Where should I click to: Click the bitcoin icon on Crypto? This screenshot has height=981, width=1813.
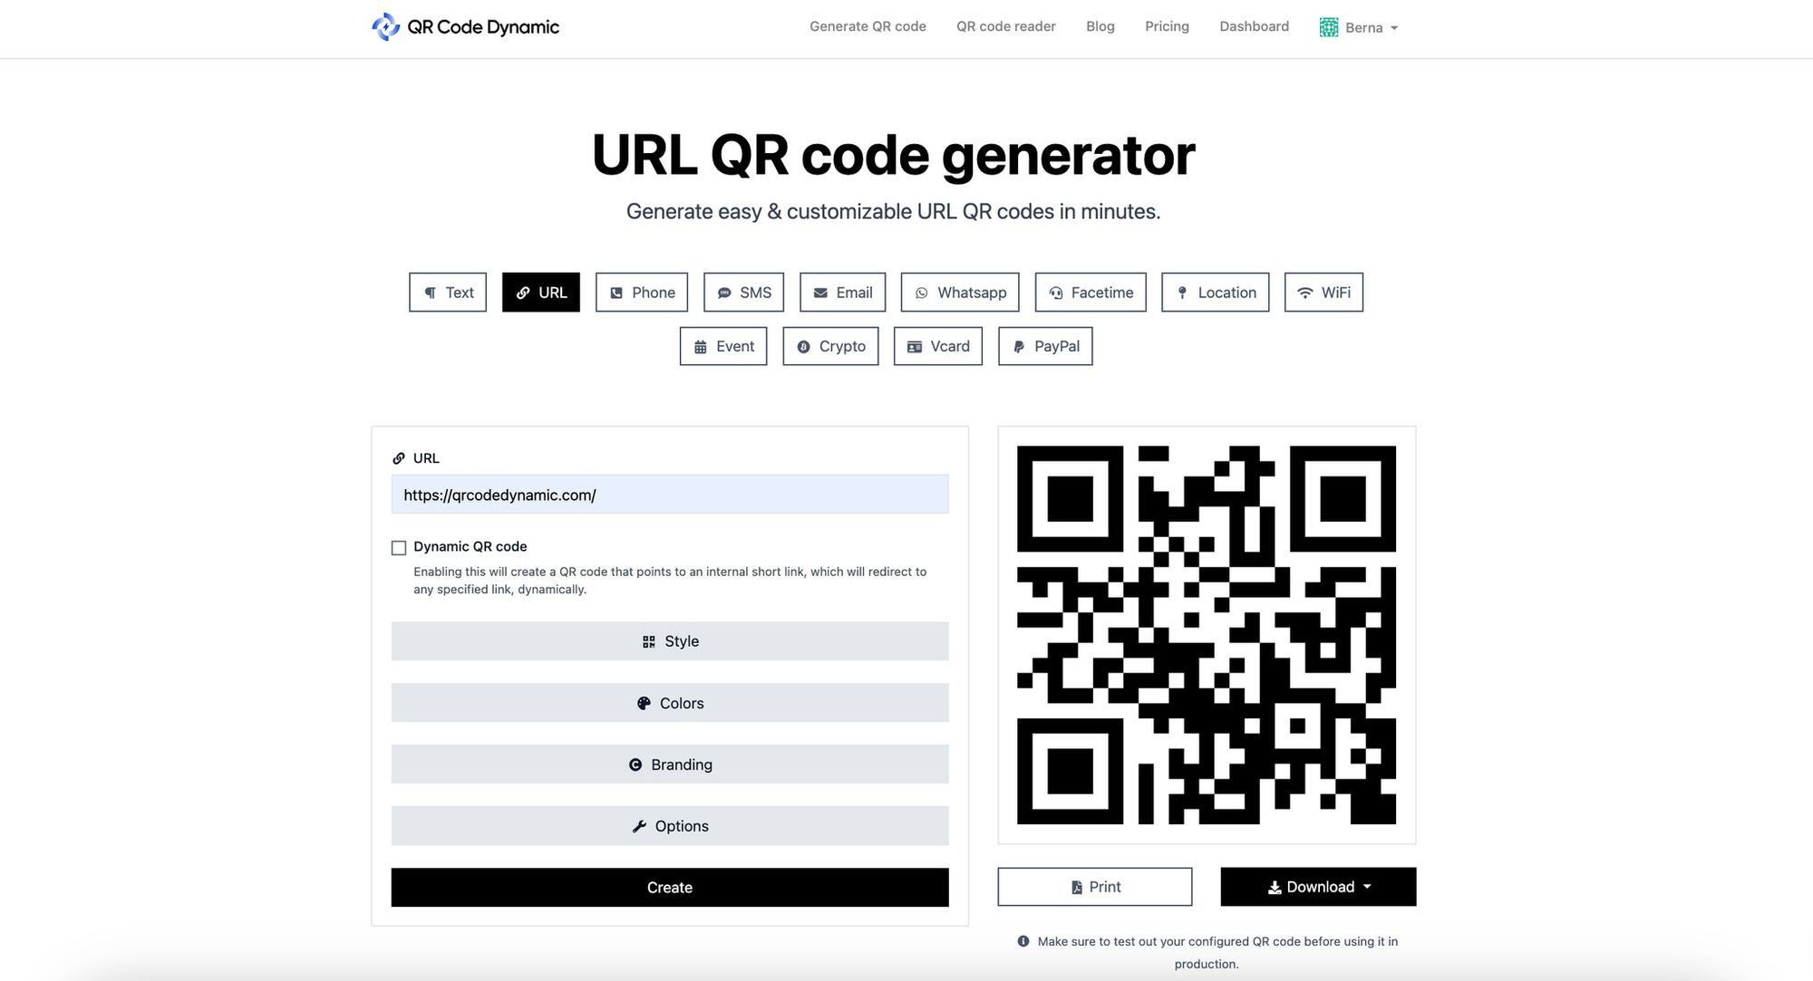point(803,347)
